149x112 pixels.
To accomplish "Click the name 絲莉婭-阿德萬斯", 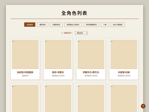I will pos(25,72).
